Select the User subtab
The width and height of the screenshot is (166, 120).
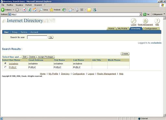point(6,32)
